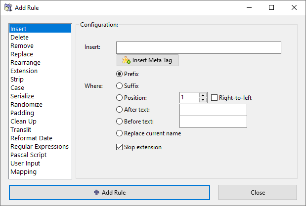Click the Insert Meta Tag button
The width and height of the screenshot is (306, 206).
click(147, 60)
